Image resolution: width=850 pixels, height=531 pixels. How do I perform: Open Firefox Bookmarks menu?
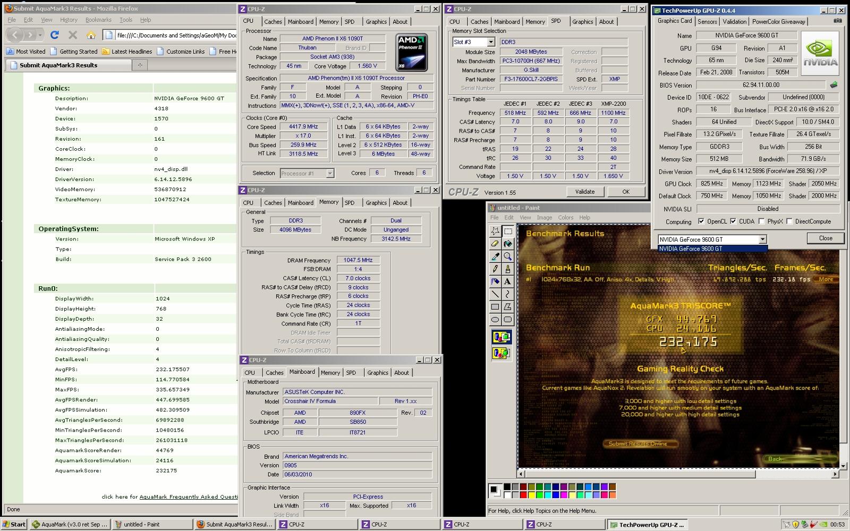[x=98, y=20]
